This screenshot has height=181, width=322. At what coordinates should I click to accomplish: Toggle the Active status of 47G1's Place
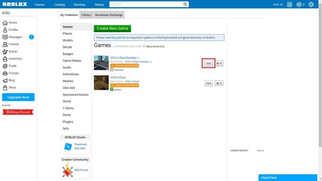(x=112, y=89)
